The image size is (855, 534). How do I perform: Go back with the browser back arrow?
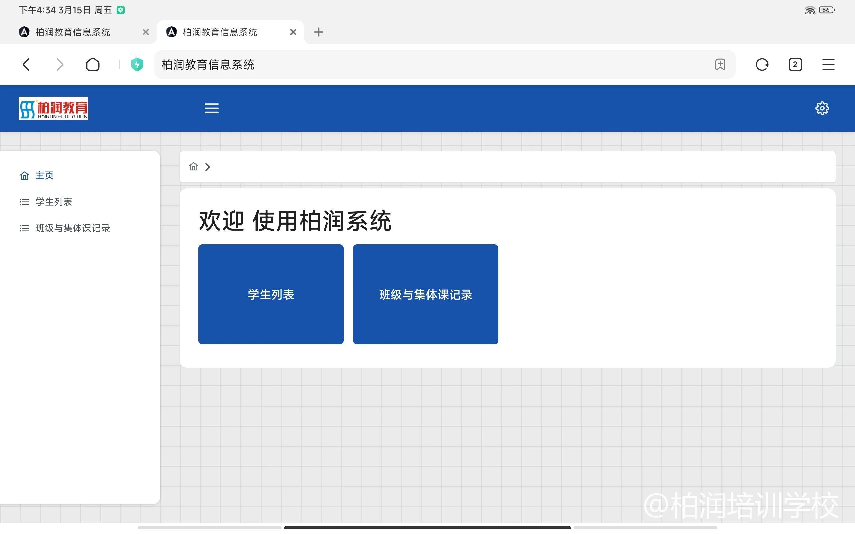(26, 65)
